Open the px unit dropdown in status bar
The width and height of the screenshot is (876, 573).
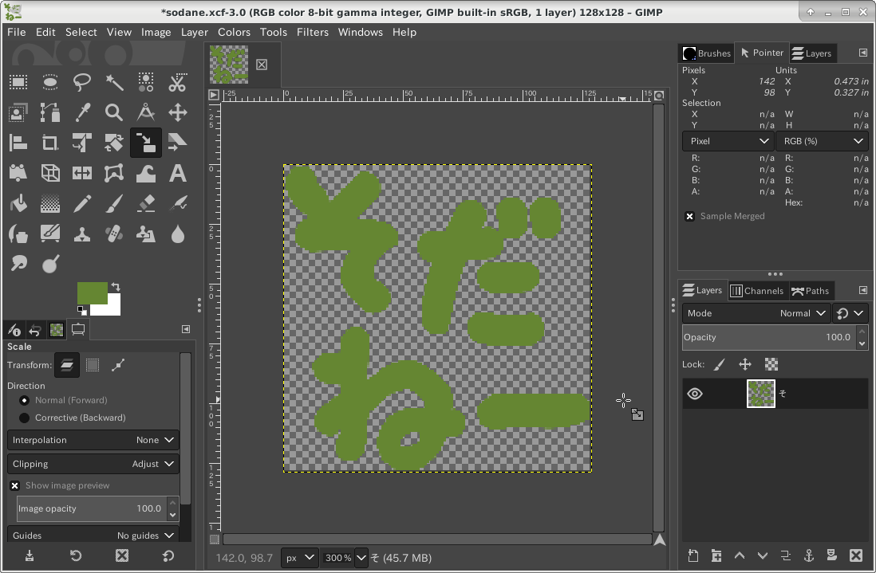(299, 557)
